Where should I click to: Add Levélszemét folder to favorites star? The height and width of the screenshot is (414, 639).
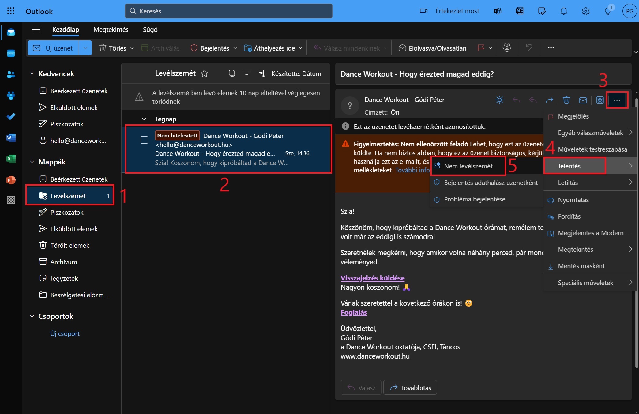pyautogui.click(x=204, y=73)
